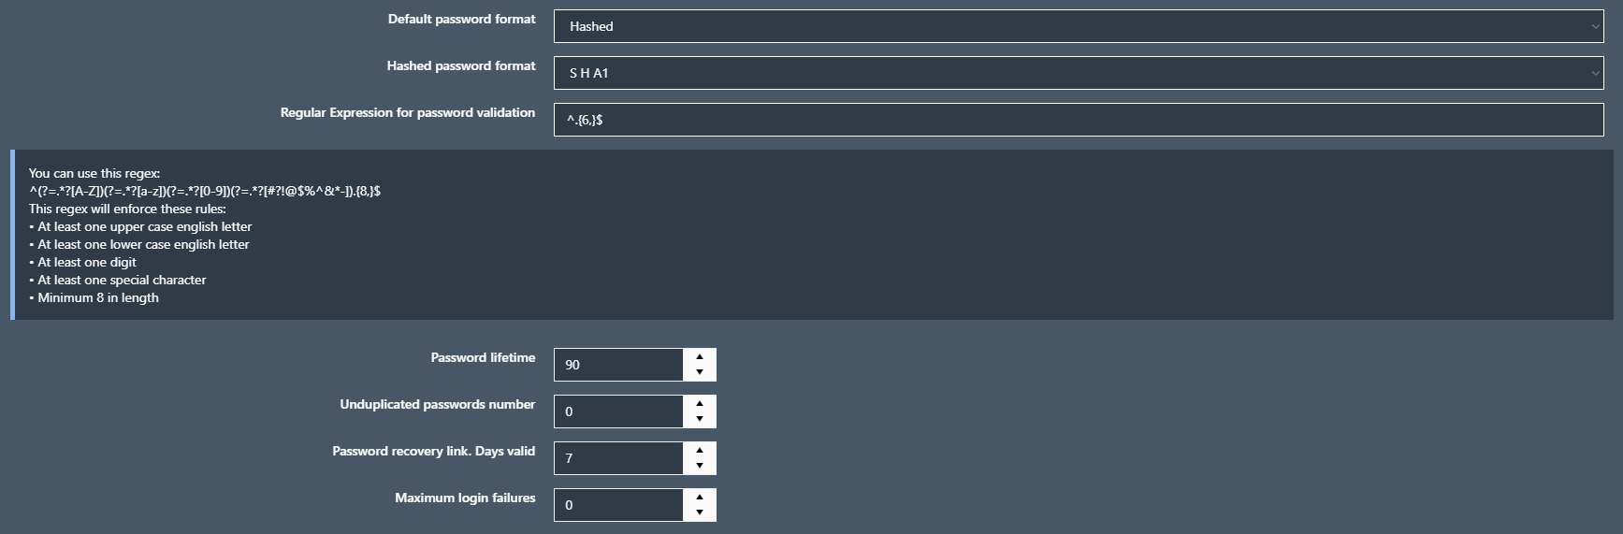Click the Unduplicated passwords number input field
This screenshot has width=1623, height=534.
pos(618,411)
